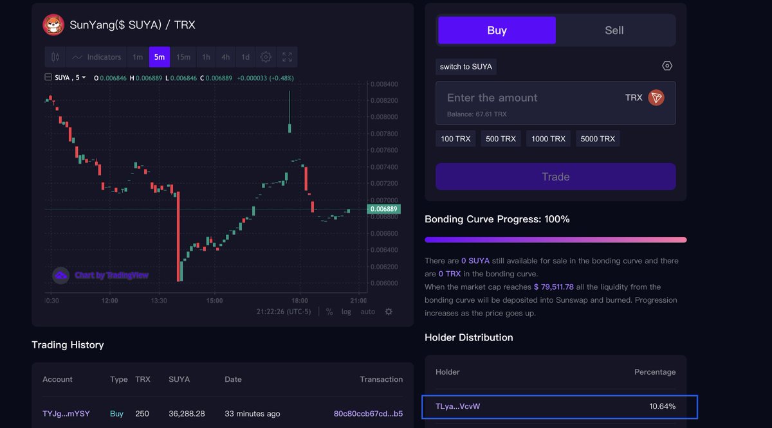Toggle auto scale on chart

click(x=367, y=312)
